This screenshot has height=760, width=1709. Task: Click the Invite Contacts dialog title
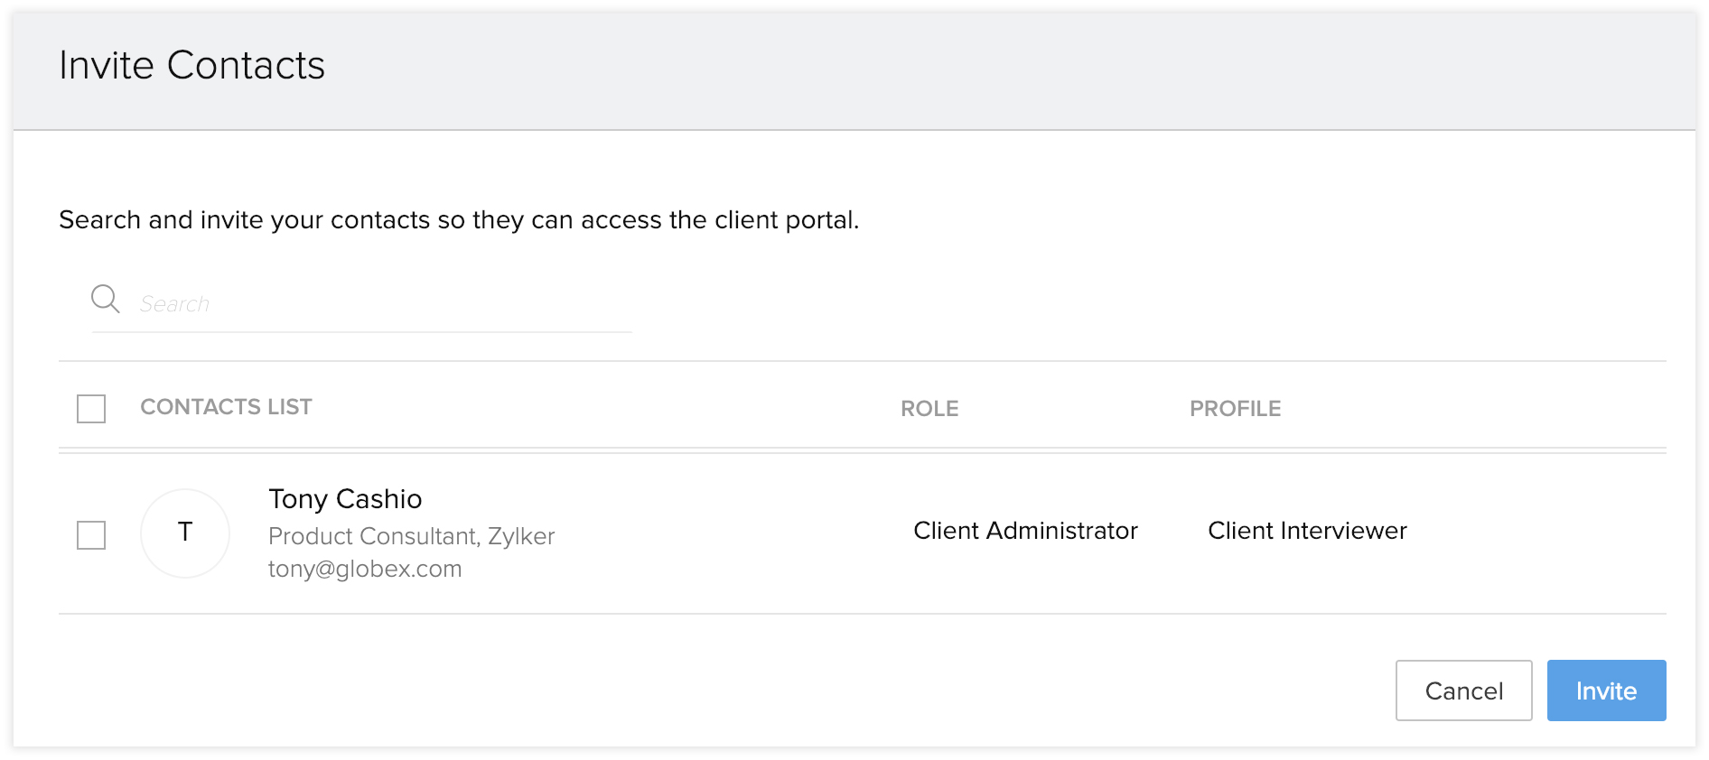[191, 66]
